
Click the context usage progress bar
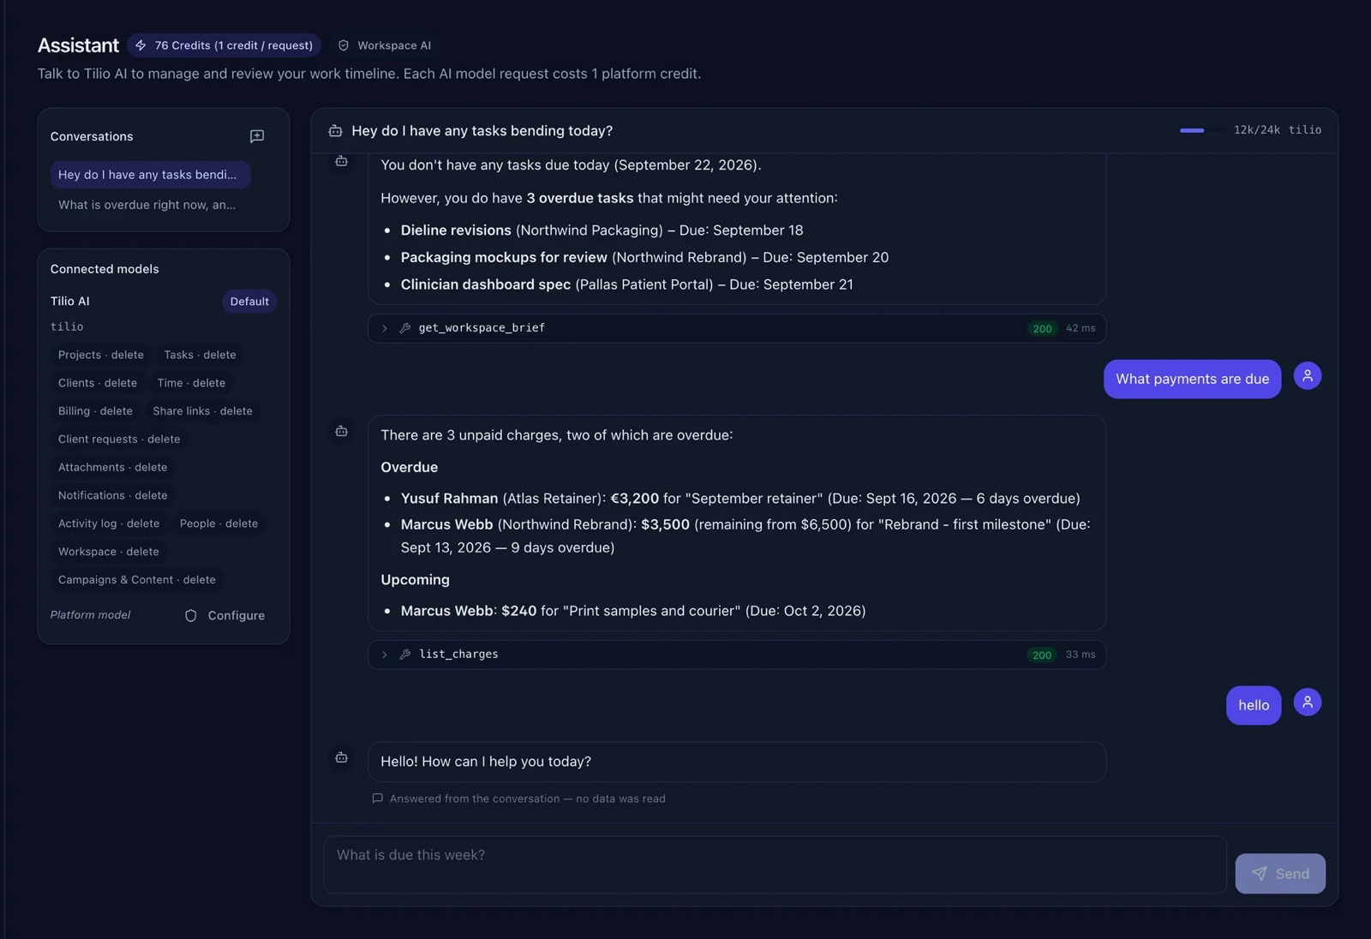1201,130
